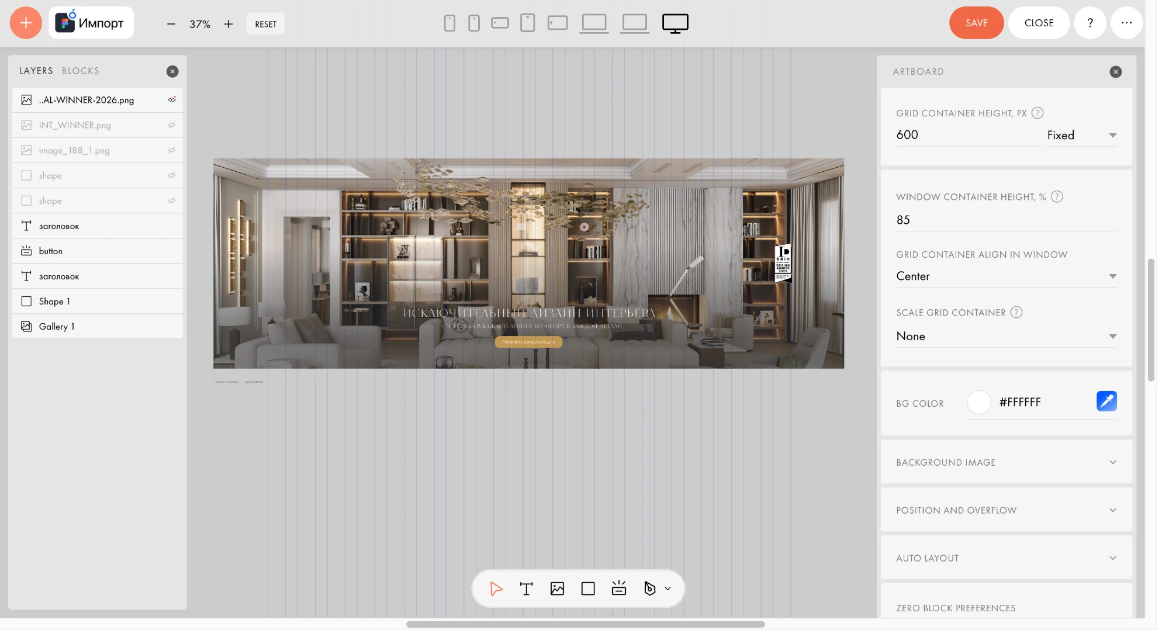Select the Image tool in bottom toolbar
The width and height of the screenshot is (1169, 630).
pos(557,589)
